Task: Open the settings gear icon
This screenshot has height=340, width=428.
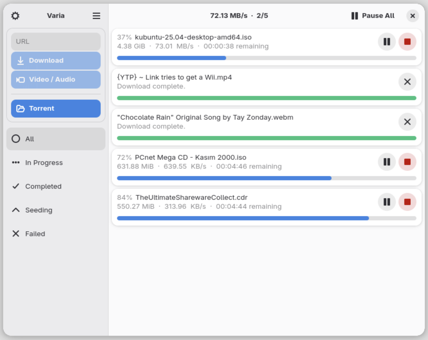Action: click(x=15, y=16)
